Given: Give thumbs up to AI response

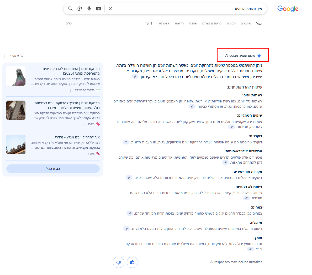Looking at the screenshot, I should [x=132, y=262].
